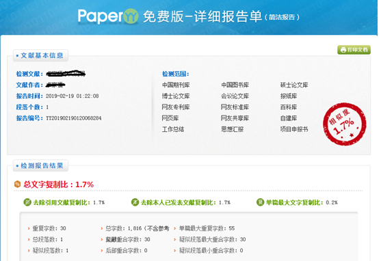Click the redacted 文献作者 name
Viewport: 379px width, 261px height.
[55, 85]
